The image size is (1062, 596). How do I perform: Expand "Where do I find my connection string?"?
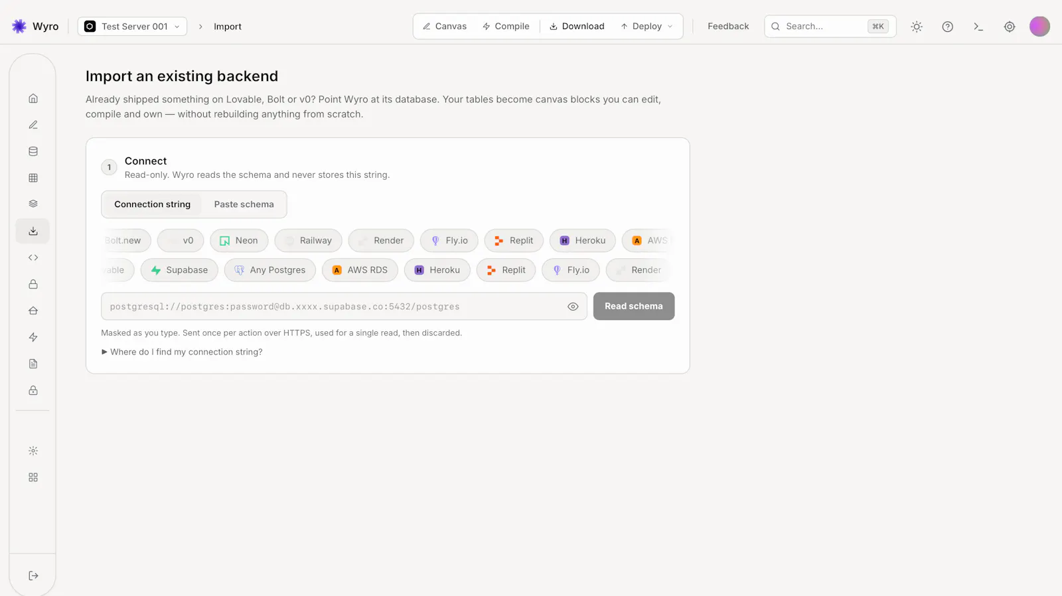182,352
